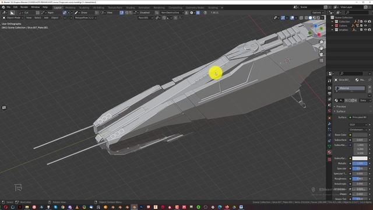Switch to the Layout workspace tab
373x210 pixels.
[x=58, y=8]
